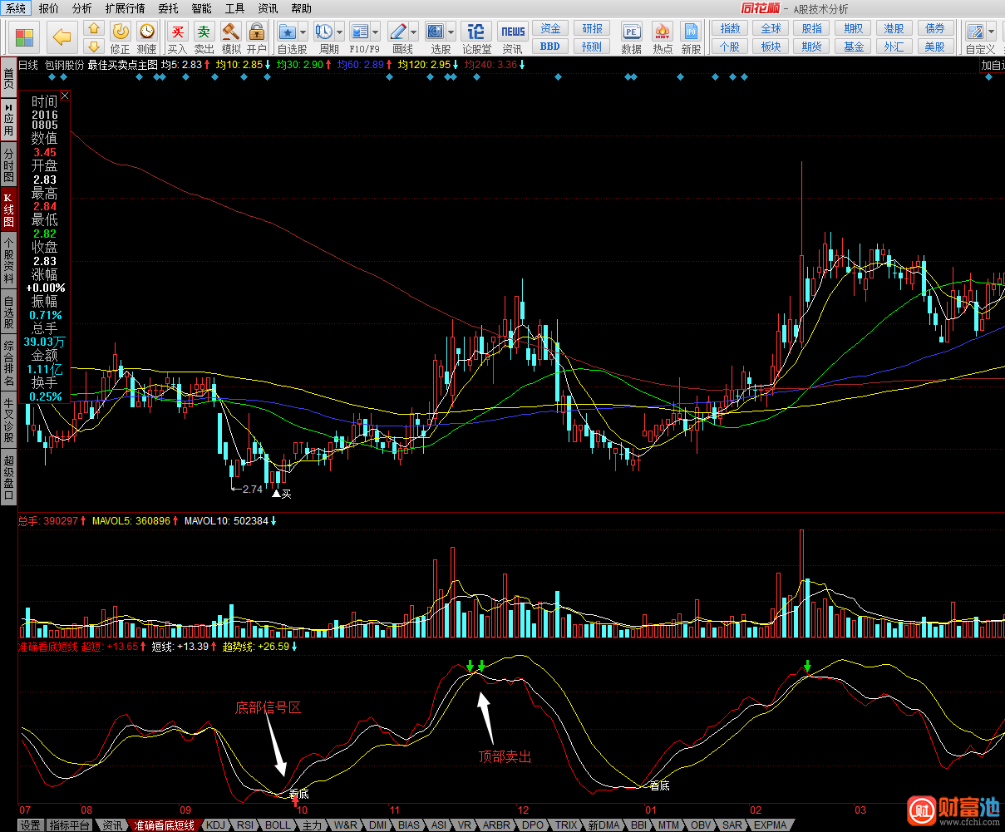This screenshot has height=832, width=1005.
Task: Click the 资金 button
Action: pyautogui.click(x=550, y=28)
